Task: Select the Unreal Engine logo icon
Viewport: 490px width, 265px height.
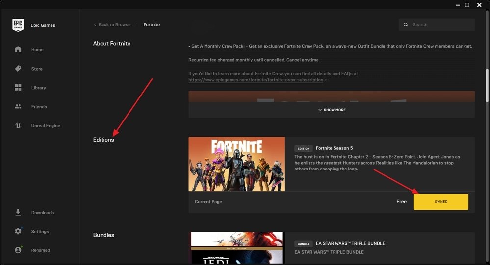Action: pyautogui.click(x=18, y=125)
